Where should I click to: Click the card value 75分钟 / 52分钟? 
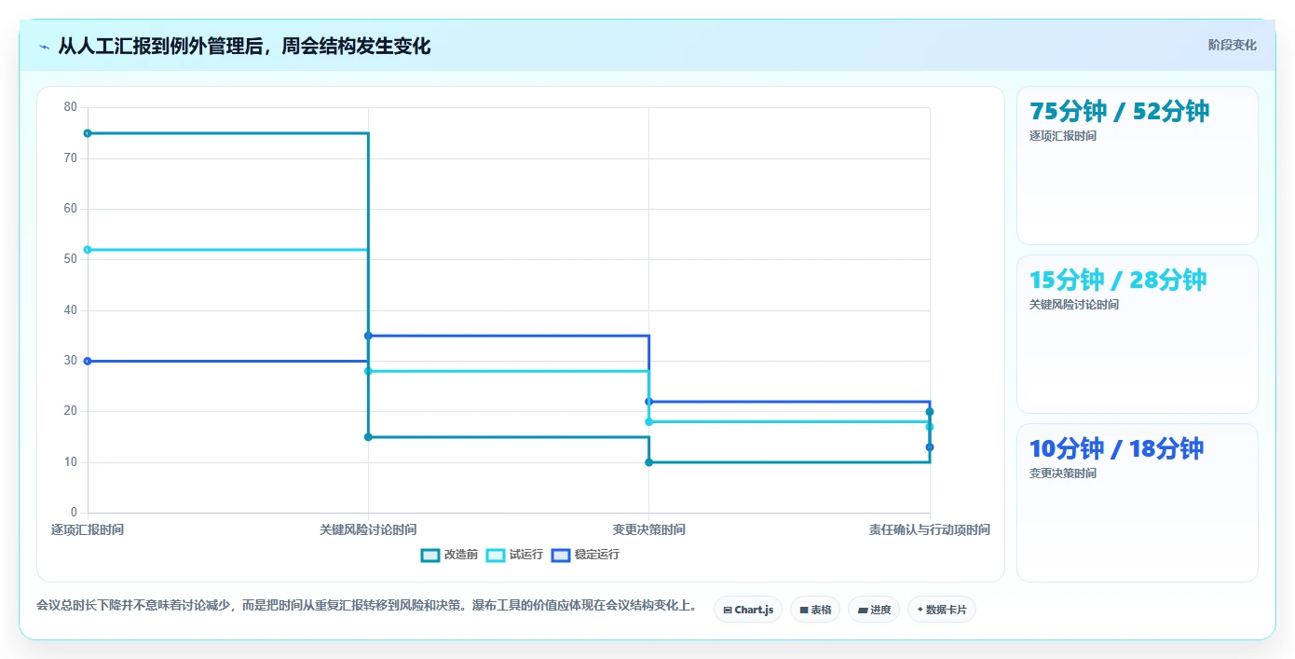(1119, 111)
